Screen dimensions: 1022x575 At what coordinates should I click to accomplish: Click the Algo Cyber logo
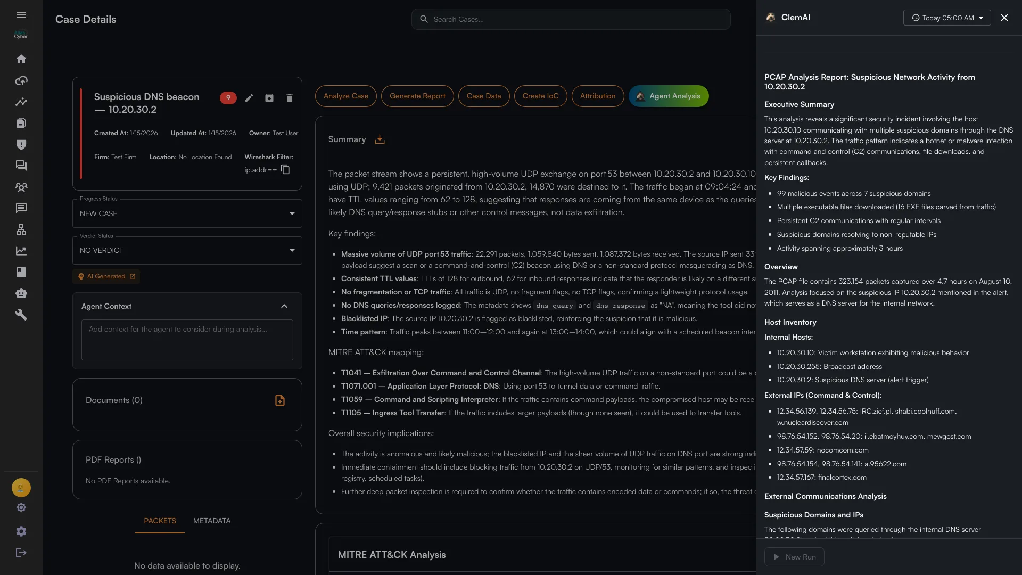tap(21, 35)
